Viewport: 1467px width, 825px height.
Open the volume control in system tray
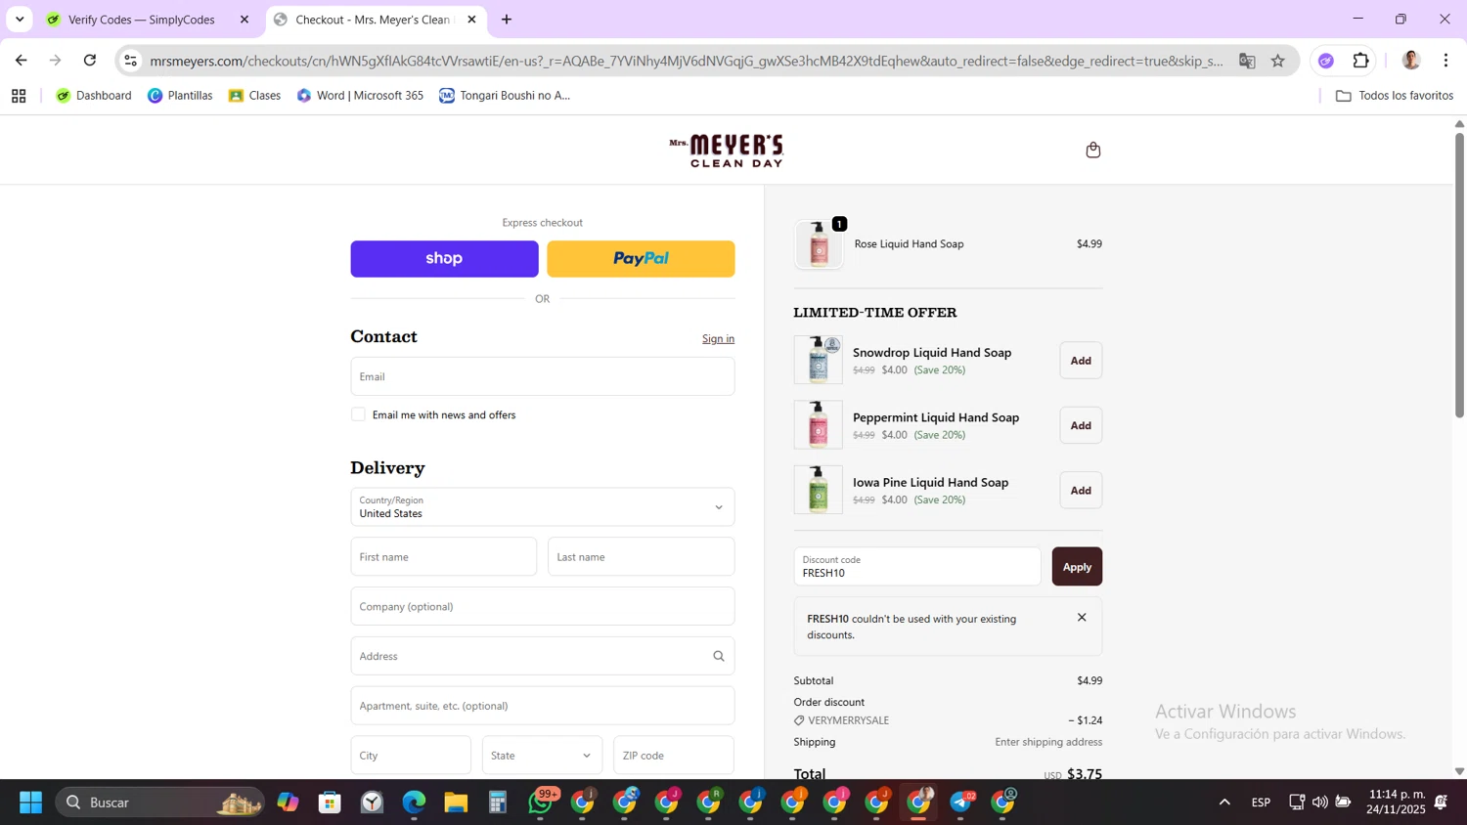[1320, 803]
